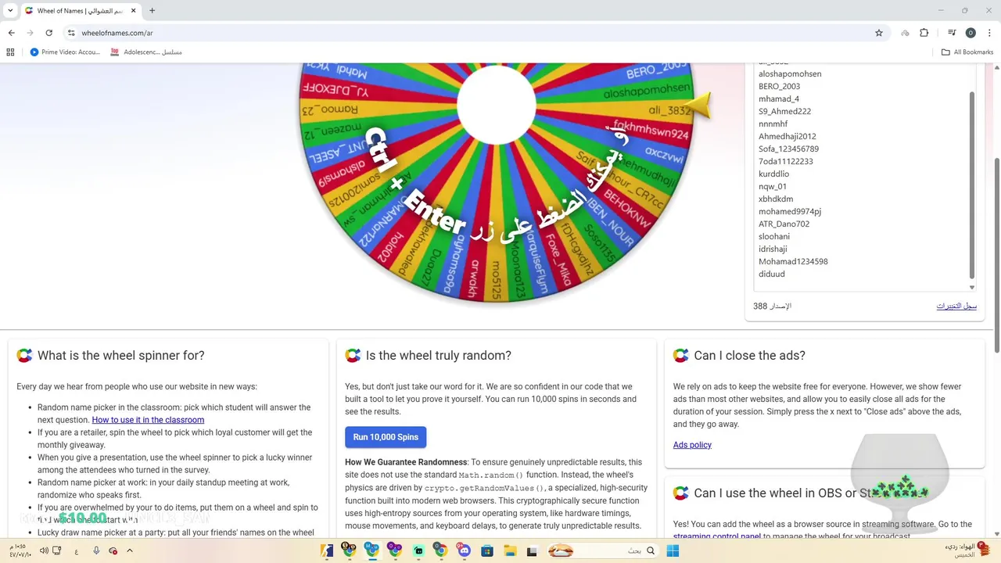The height and width of the screenshot is (563, 1001).
Task: Open the All Bookmarks folder
Action: tap(967, 52)
